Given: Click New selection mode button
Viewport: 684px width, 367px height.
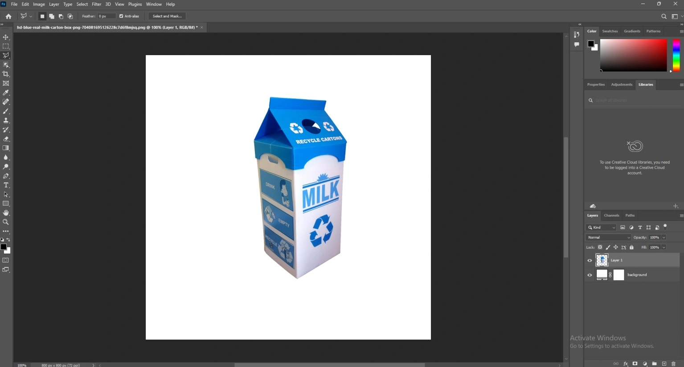Looking at the screenshot, I should (42, 16).
